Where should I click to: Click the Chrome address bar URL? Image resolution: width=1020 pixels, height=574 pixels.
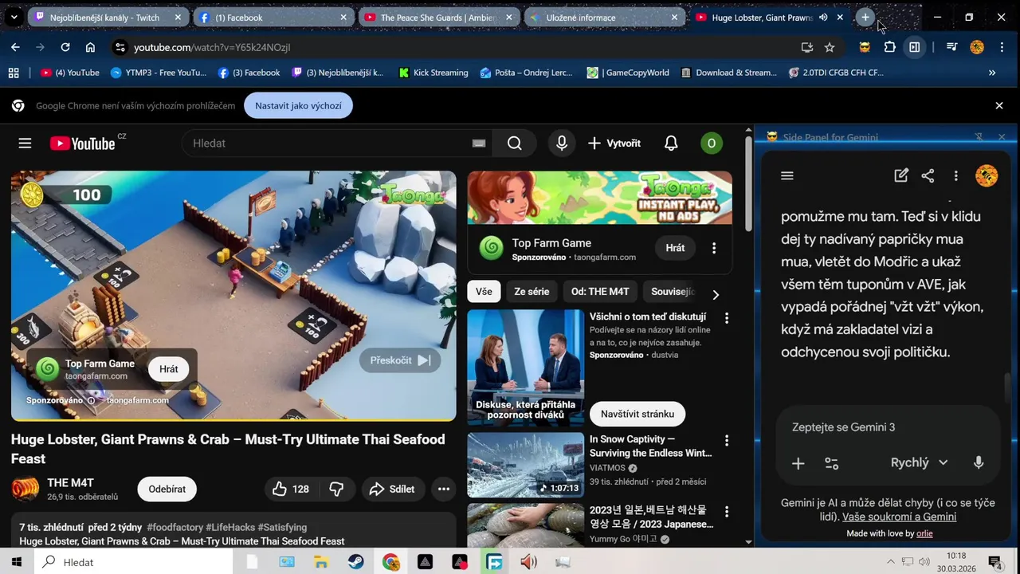click(x=212, y=48)
